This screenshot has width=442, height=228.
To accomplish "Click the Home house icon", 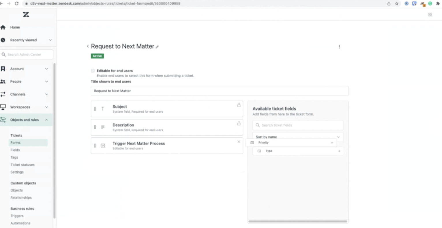I will (x=3, y=27).
